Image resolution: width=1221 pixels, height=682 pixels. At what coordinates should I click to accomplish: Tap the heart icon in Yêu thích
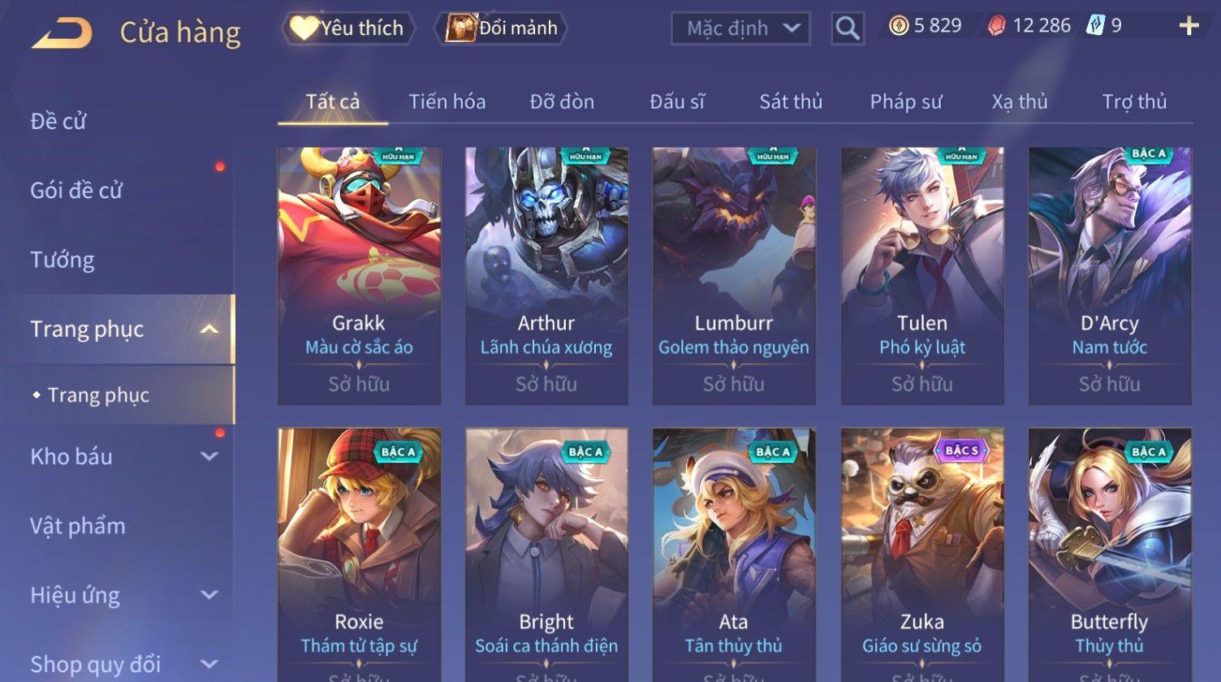coord(304,28)
